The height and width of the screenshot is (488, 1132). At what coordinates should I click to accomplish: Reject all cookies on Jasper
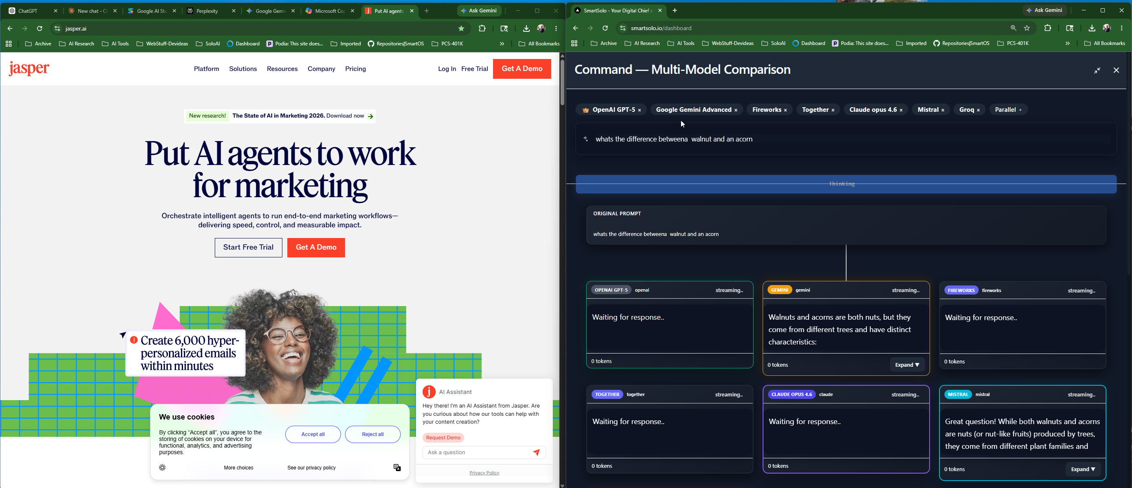click(x=373, y=434)
